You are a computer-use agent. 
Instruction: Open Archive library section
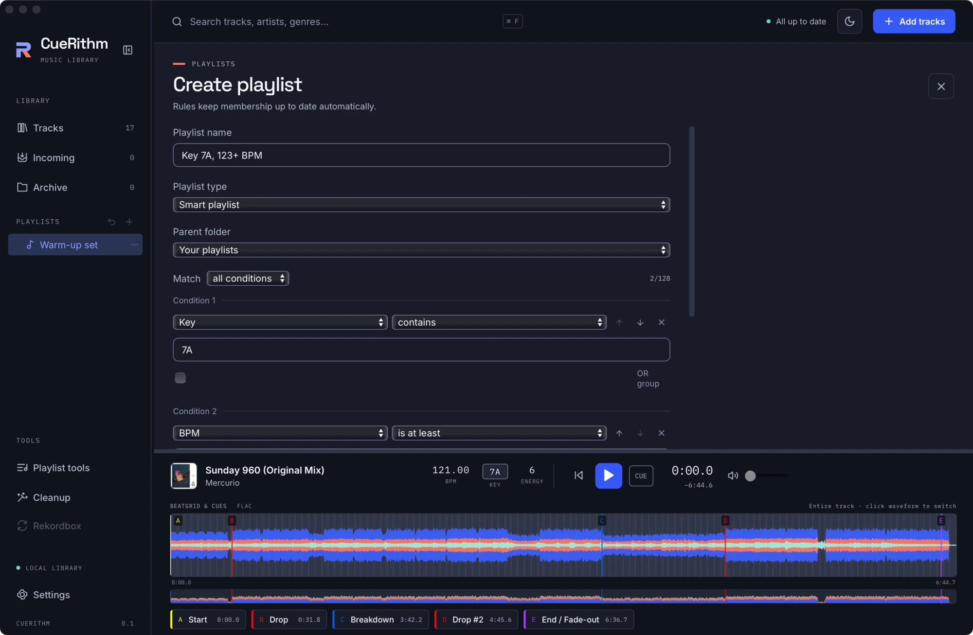click(x=75, y=187)
